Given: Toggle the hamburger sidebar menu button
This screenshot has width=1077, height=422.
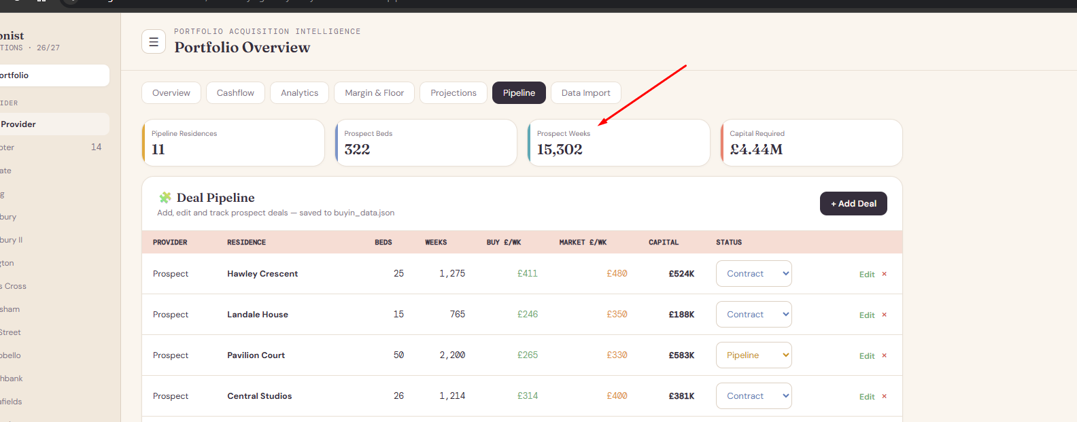Looking at the screenshot, I should [154, 41].
